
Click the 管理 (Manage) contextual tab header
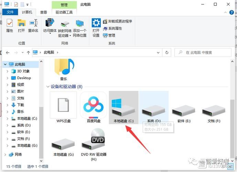64,5
